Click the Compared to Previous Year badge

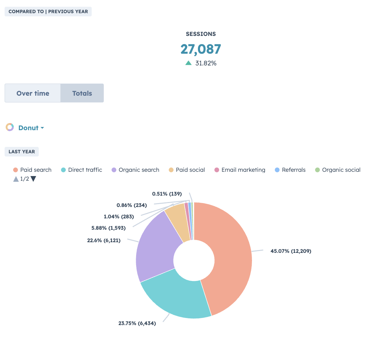click(48, 11)
